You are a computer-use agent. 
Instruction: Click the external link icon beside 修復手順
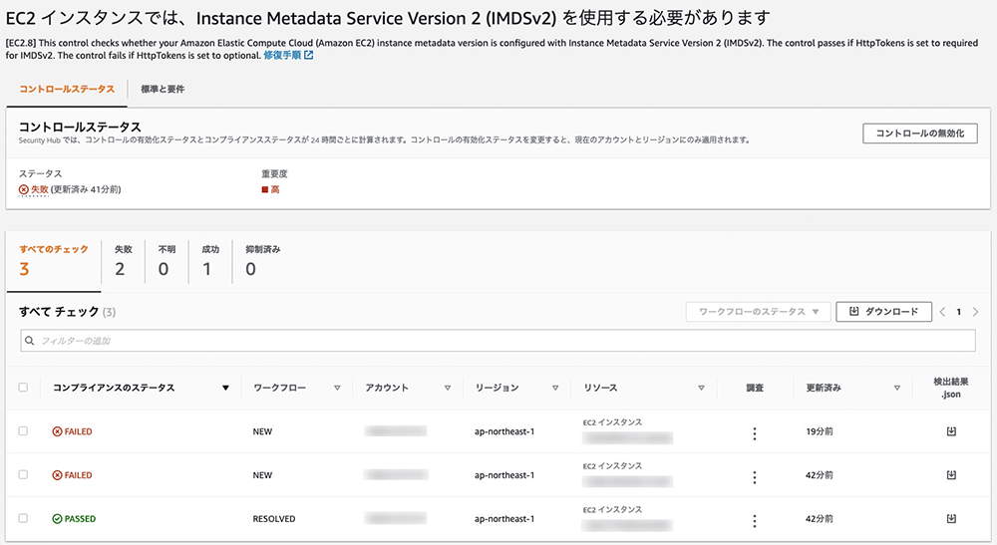tap(308, 55)
